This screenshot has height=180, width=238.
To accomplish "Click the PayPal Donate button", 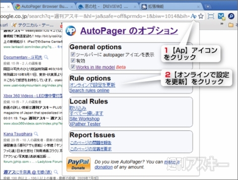I will click(78, 164).
